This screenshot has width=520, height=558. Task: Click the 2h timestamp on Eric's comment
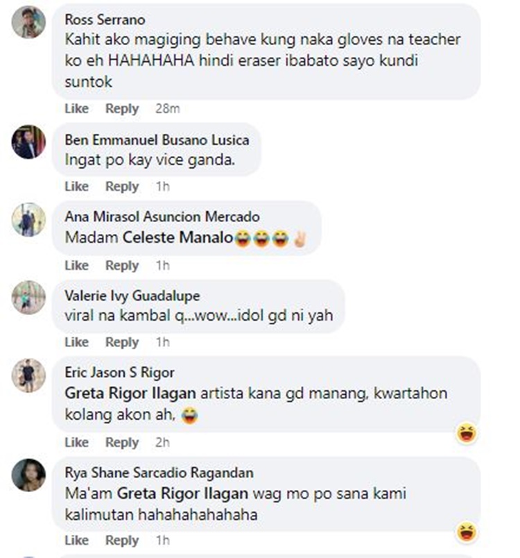click(x=162, y=442)
